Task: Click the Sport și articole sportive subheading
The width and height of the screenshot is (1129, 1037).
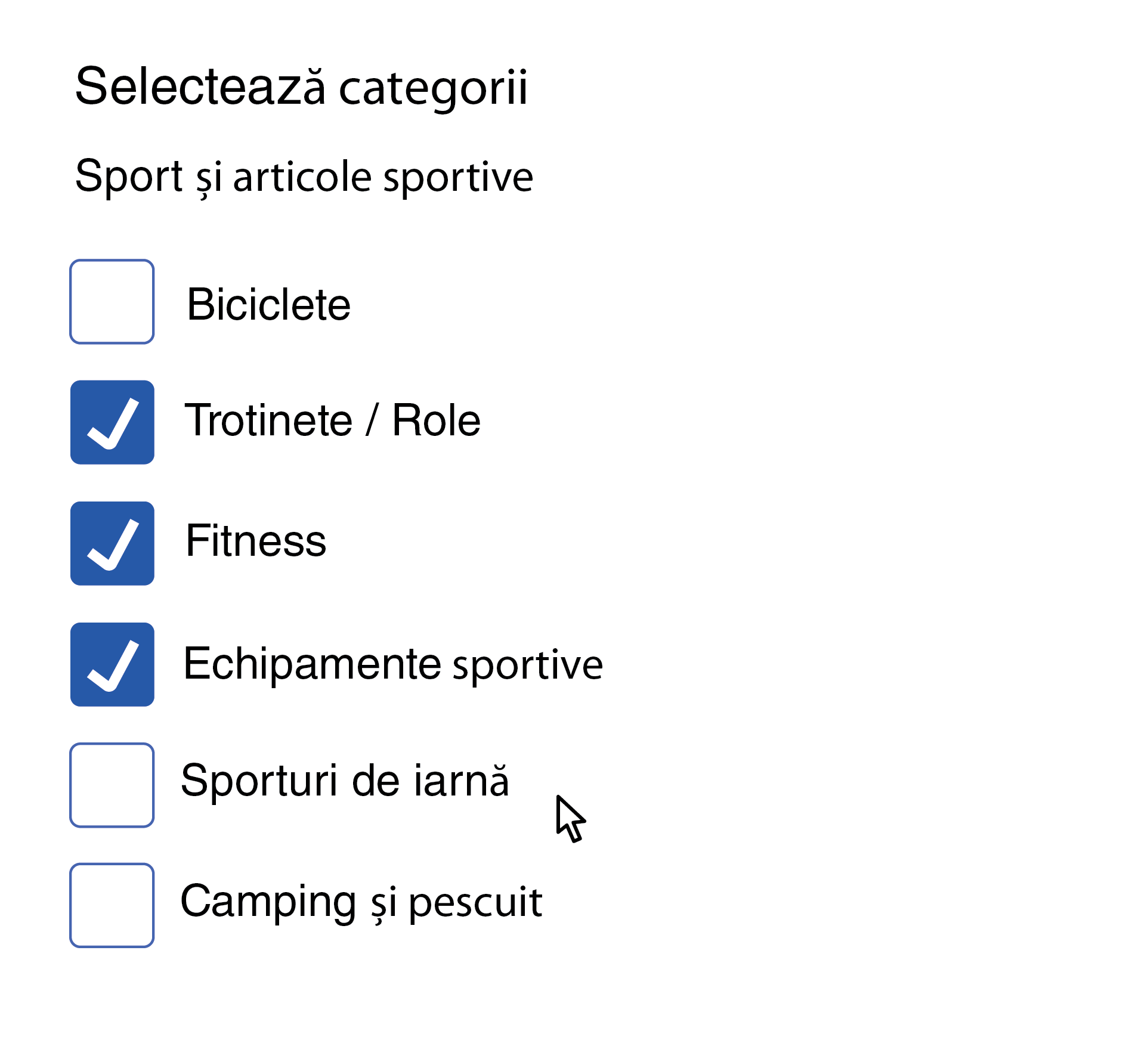Action: pyautogui.click(x=304, y=175)
